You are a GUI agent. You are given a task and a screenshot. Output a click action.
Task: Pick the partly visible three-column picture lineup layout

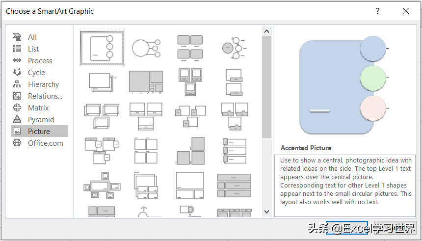pyautogui.click(x=234, y=213)
